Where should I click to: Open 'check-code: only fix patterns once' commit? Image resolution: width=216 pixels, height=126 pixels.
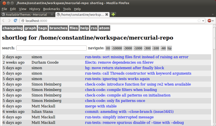click(115, 101)
